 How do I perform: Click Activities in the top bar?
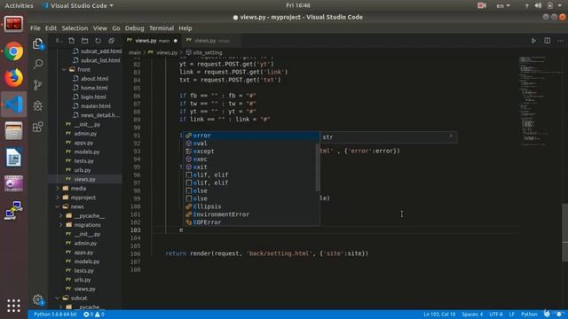pyautogui.click(x=19, y=6)
